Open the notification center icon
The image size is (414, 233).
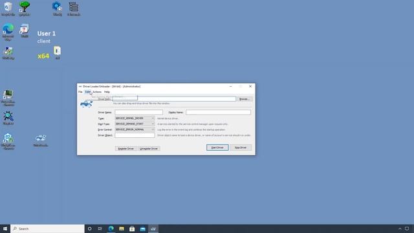coord(407,228)
